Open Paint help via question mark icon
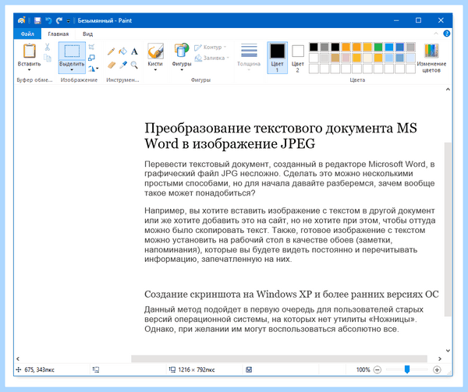The width and height of the screenshot is (468, 392). coord(446,34)
